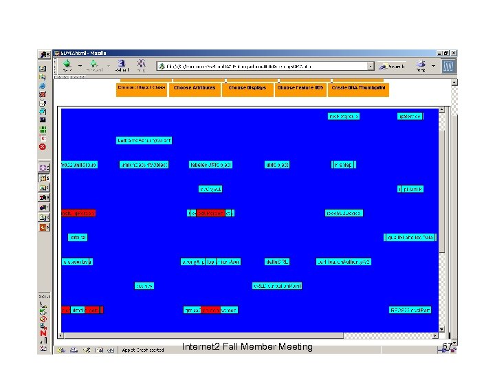Open Composer component icon in status bar
This screenshot has height=371, width=495.
pos(87,350)
